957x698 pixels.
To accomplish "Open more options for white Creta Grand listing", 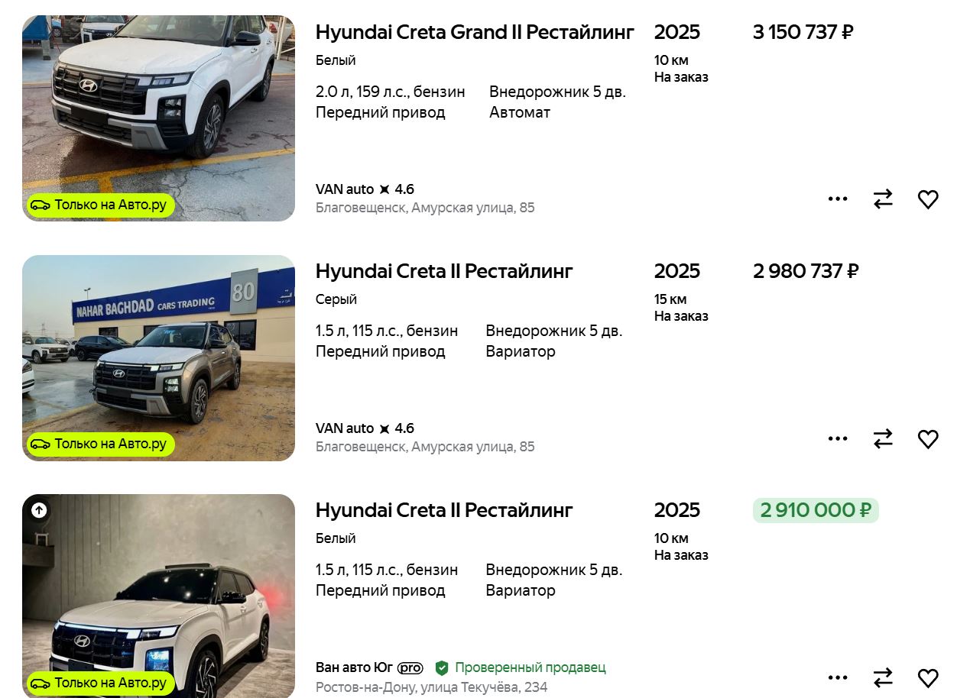I will 838,199.
